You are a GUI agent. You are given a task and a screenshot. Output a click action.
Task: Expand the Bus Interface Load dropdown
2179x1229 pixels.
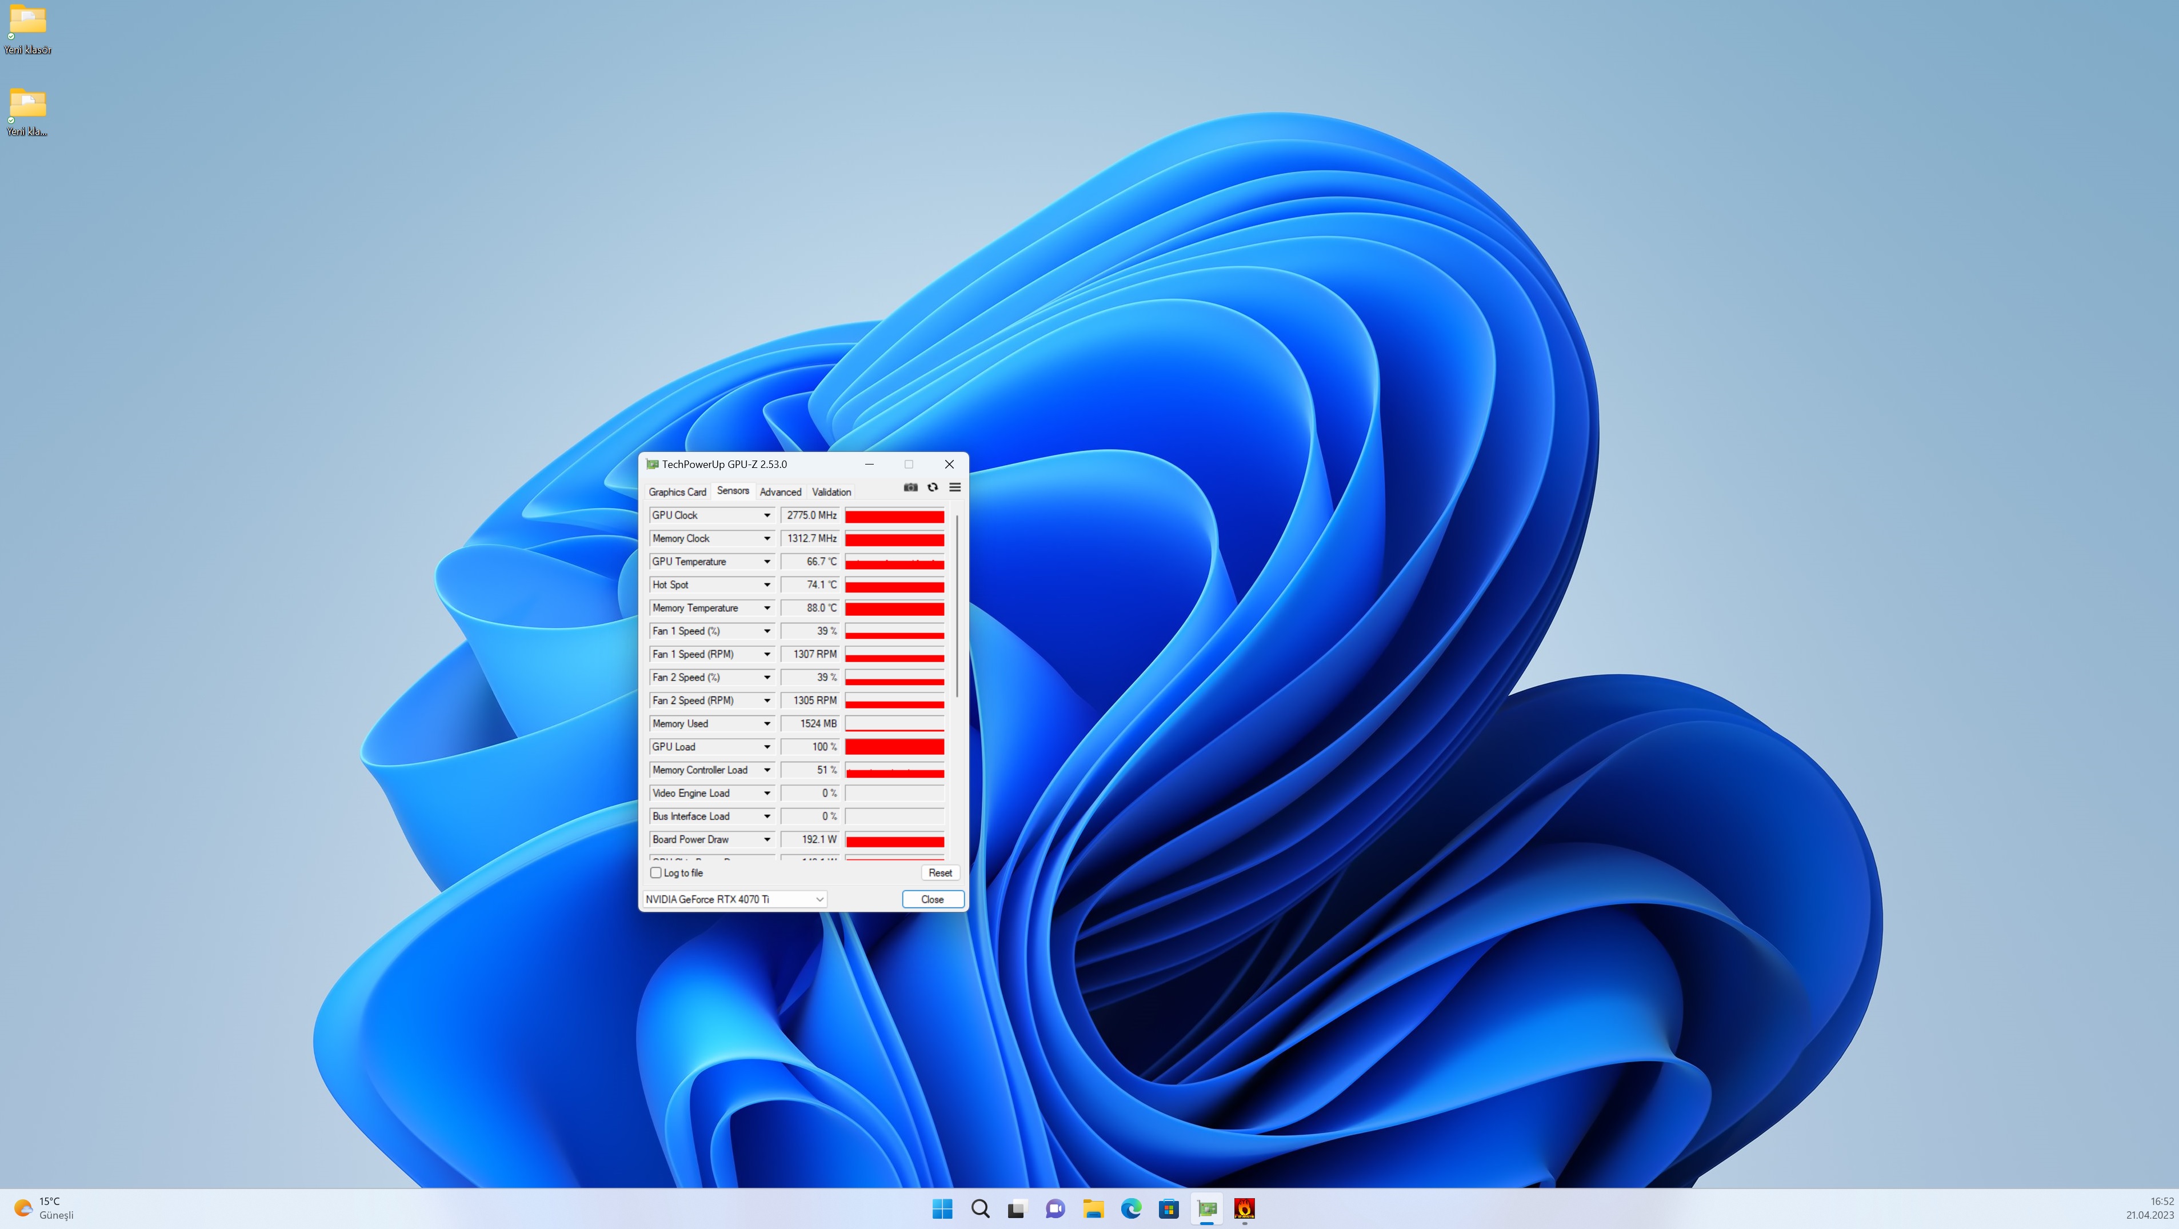[x=767, y=816]
